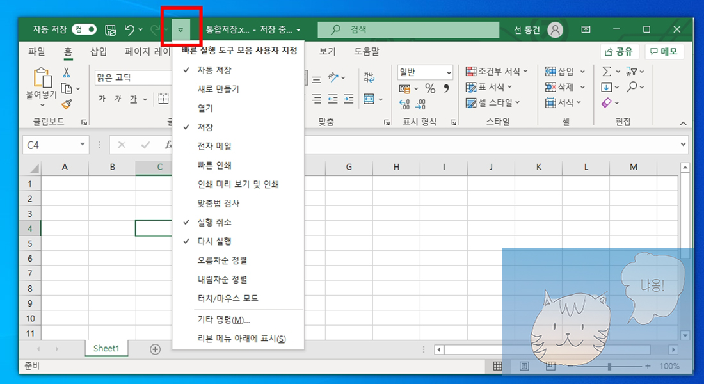The height and width of the screenshot is (384, 704).
Task: Select 맞춤법 검사 menu item
Action: (238, 204)
